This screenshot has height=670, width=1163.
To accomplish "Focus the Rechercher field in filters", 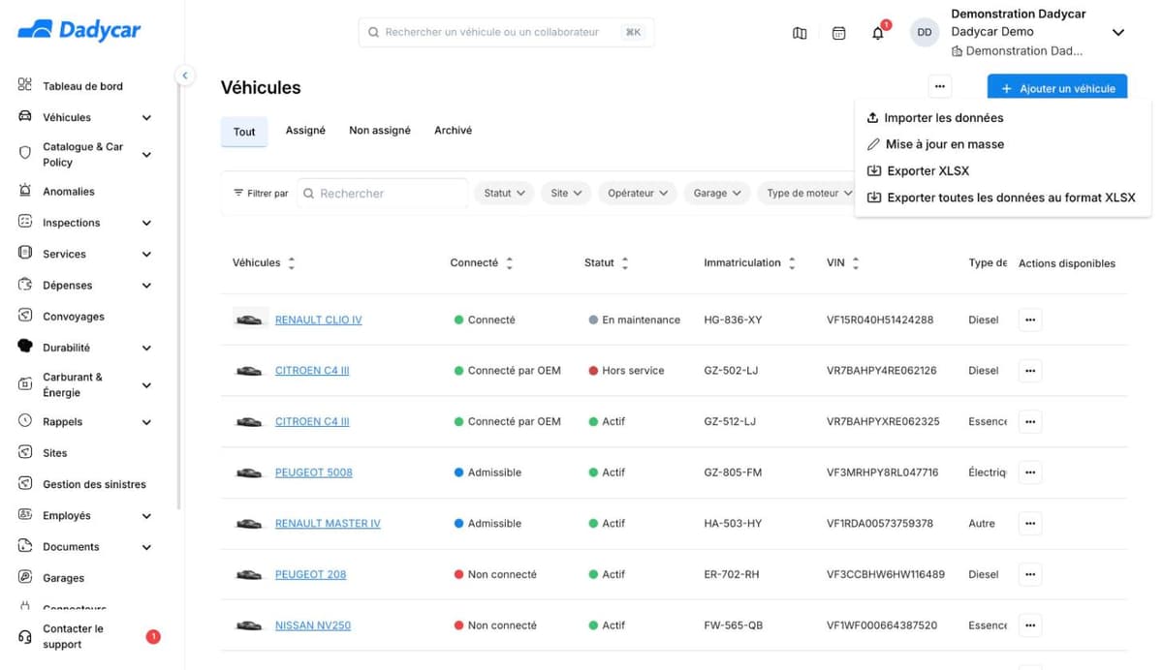I will 383,194.
